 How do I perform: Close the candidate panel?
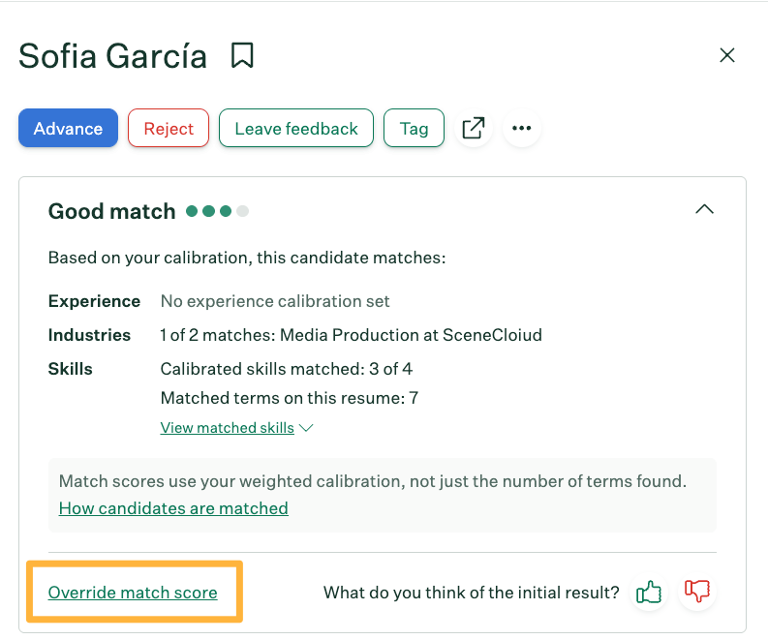(x=727, y=55)
